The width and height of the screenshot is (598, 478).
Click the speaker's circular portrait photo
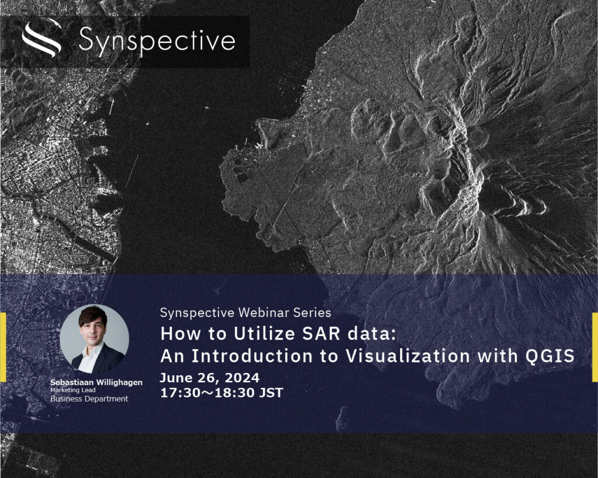95,339
